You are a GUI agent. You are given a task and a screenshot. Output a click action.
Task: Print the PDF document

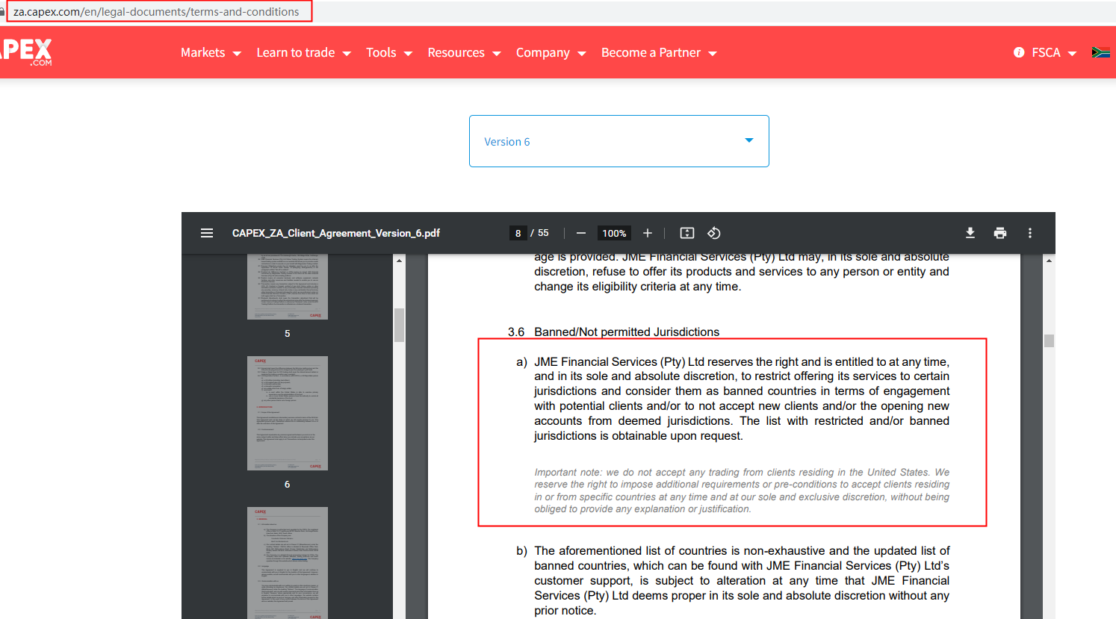(x=1000, y=233)
